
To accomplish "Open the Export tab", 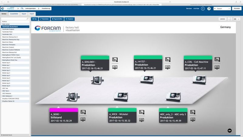I will tap(24, 14).
